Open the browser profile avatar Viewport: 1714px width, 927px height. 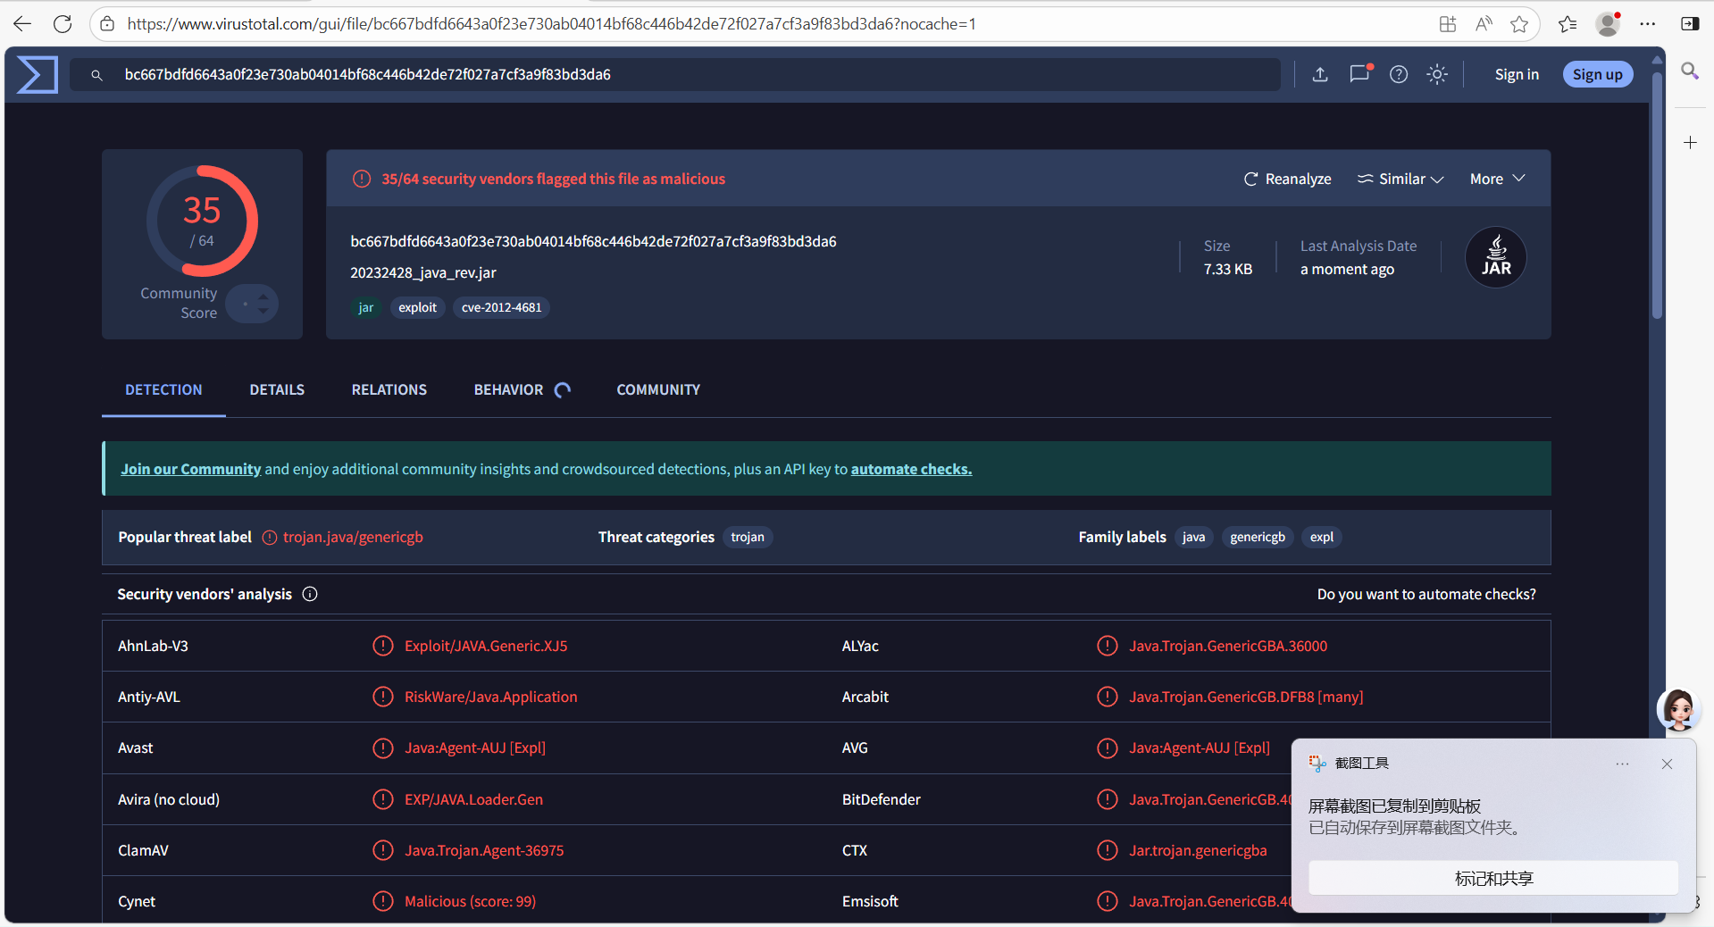pyautogui.click(x=1608, y=24)
